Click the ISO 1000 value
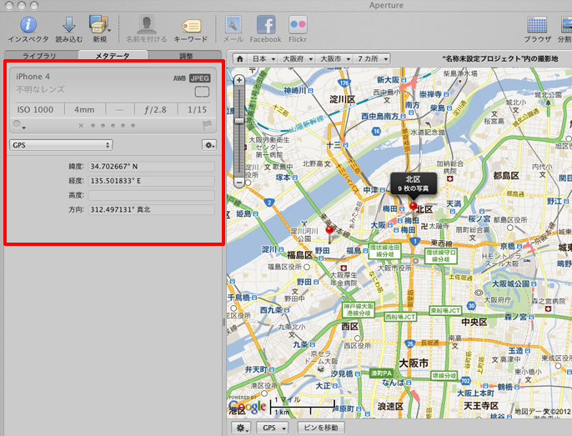This screenshot has width=572, height=436. (35, 110)
